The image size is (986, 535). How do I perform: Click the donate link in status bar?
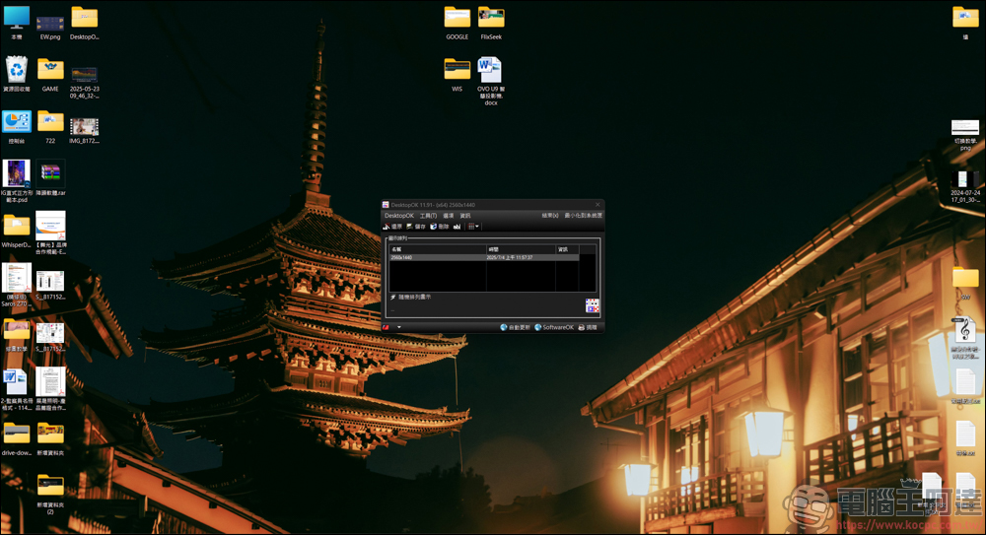[x=588, y=327]
